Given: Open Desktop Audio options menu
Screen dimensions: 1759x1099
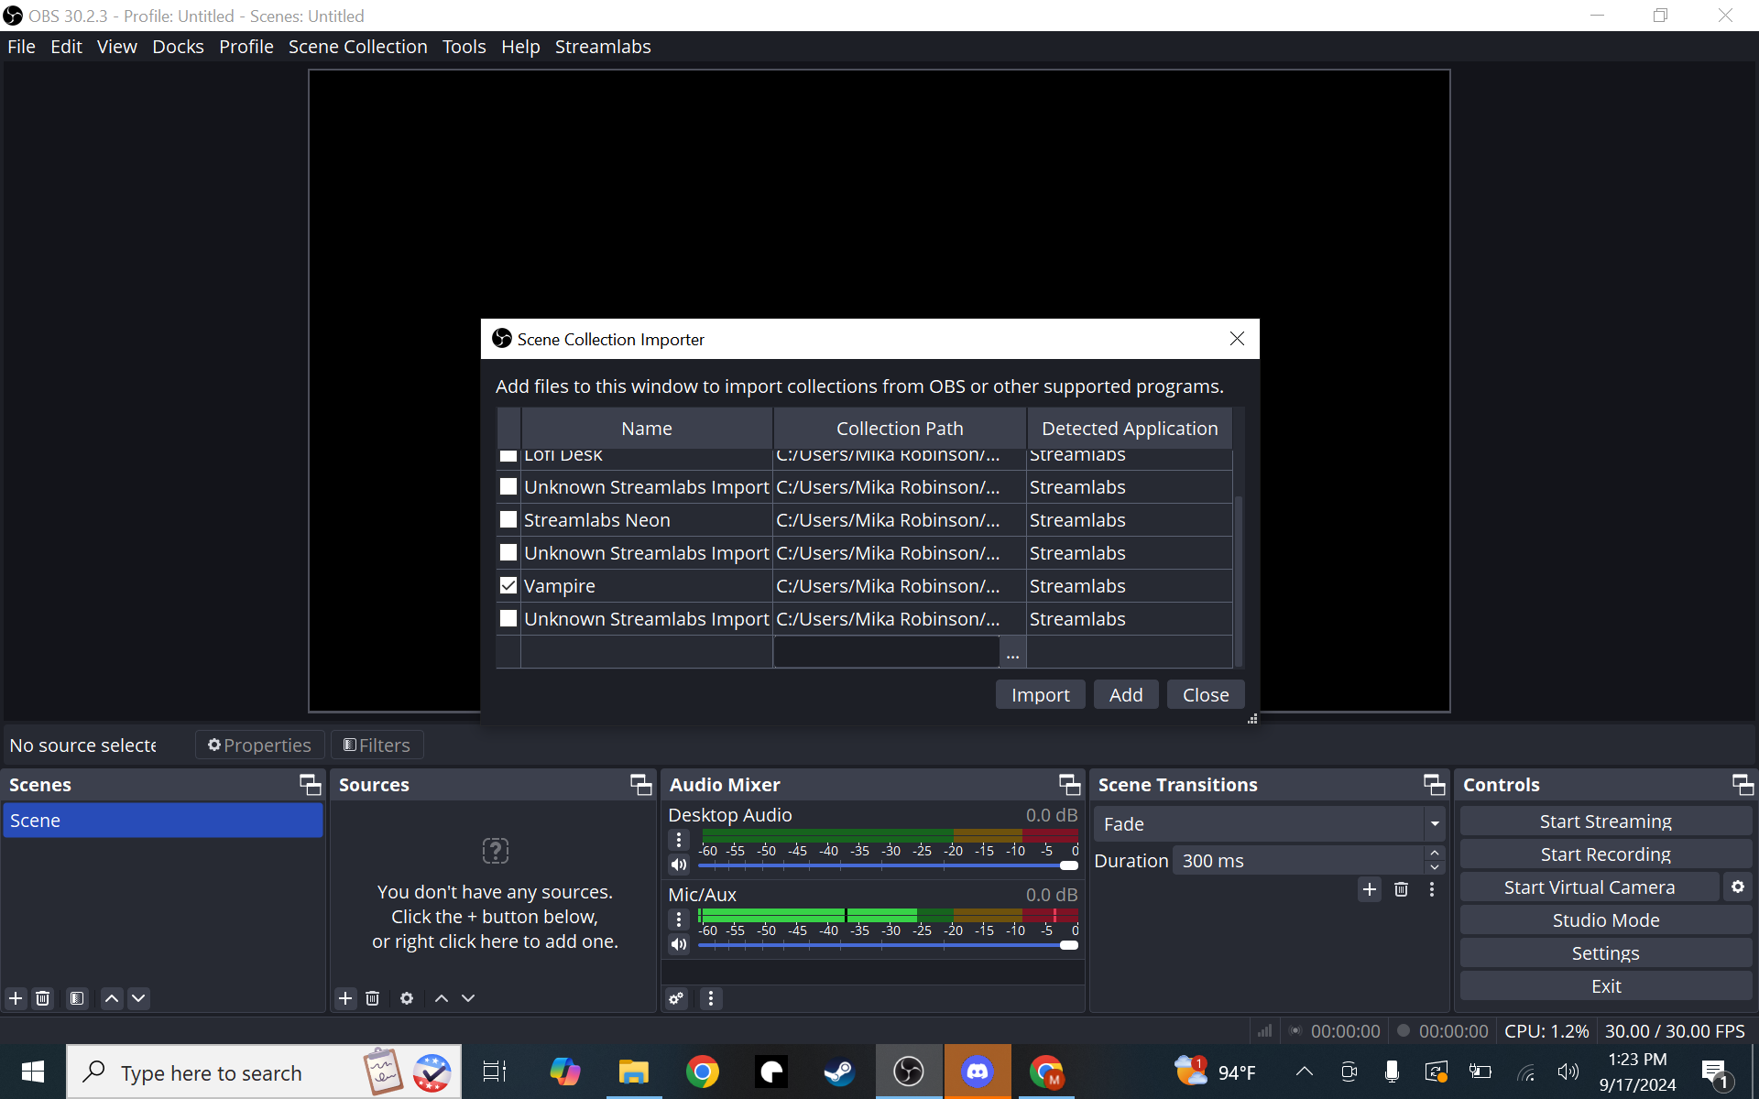Looking at the screenshot, I should [x=678, y=839].
